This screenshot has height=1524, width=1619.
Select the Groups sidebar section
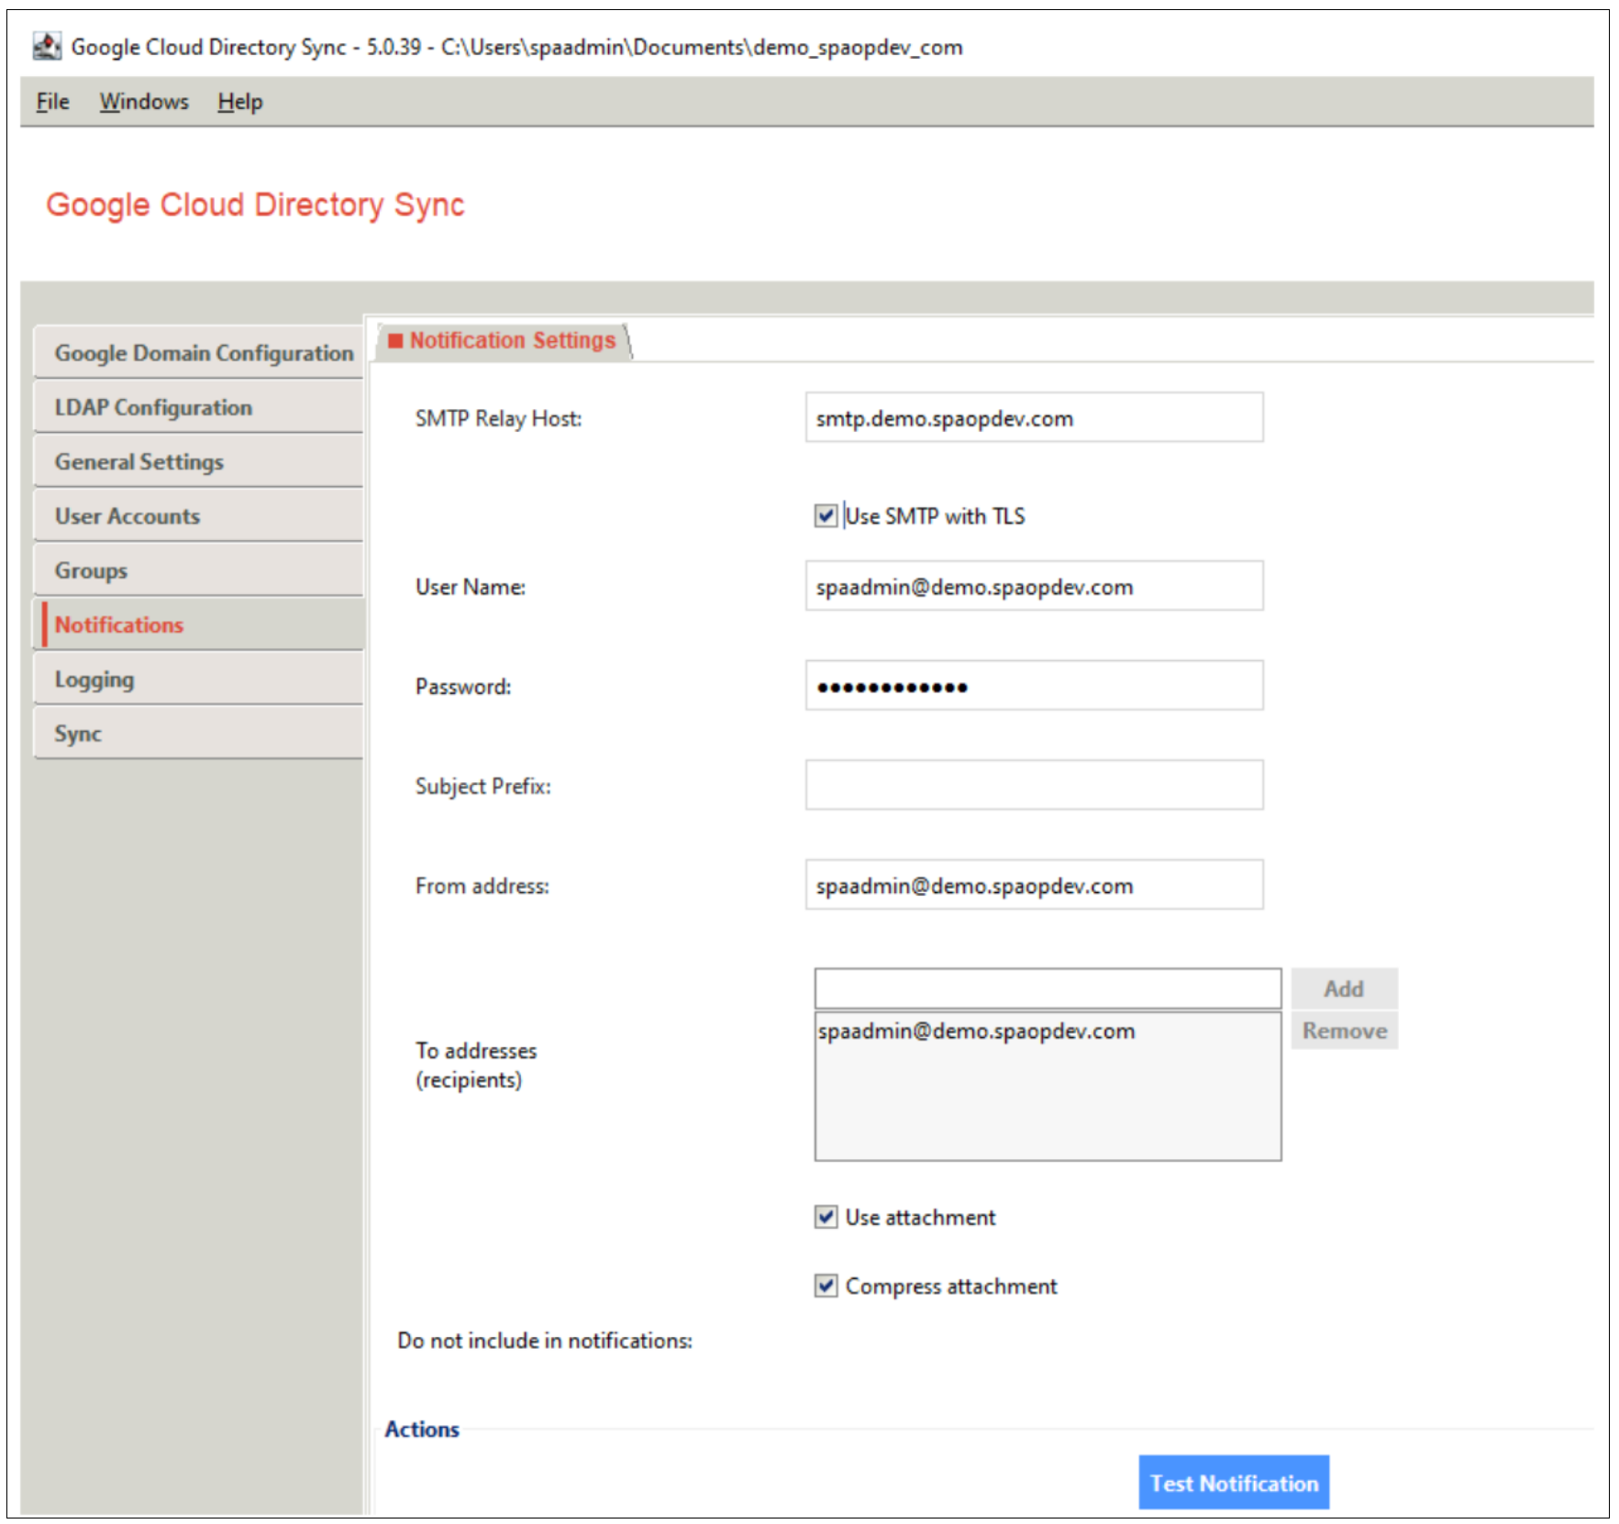[x=91, y=570]
